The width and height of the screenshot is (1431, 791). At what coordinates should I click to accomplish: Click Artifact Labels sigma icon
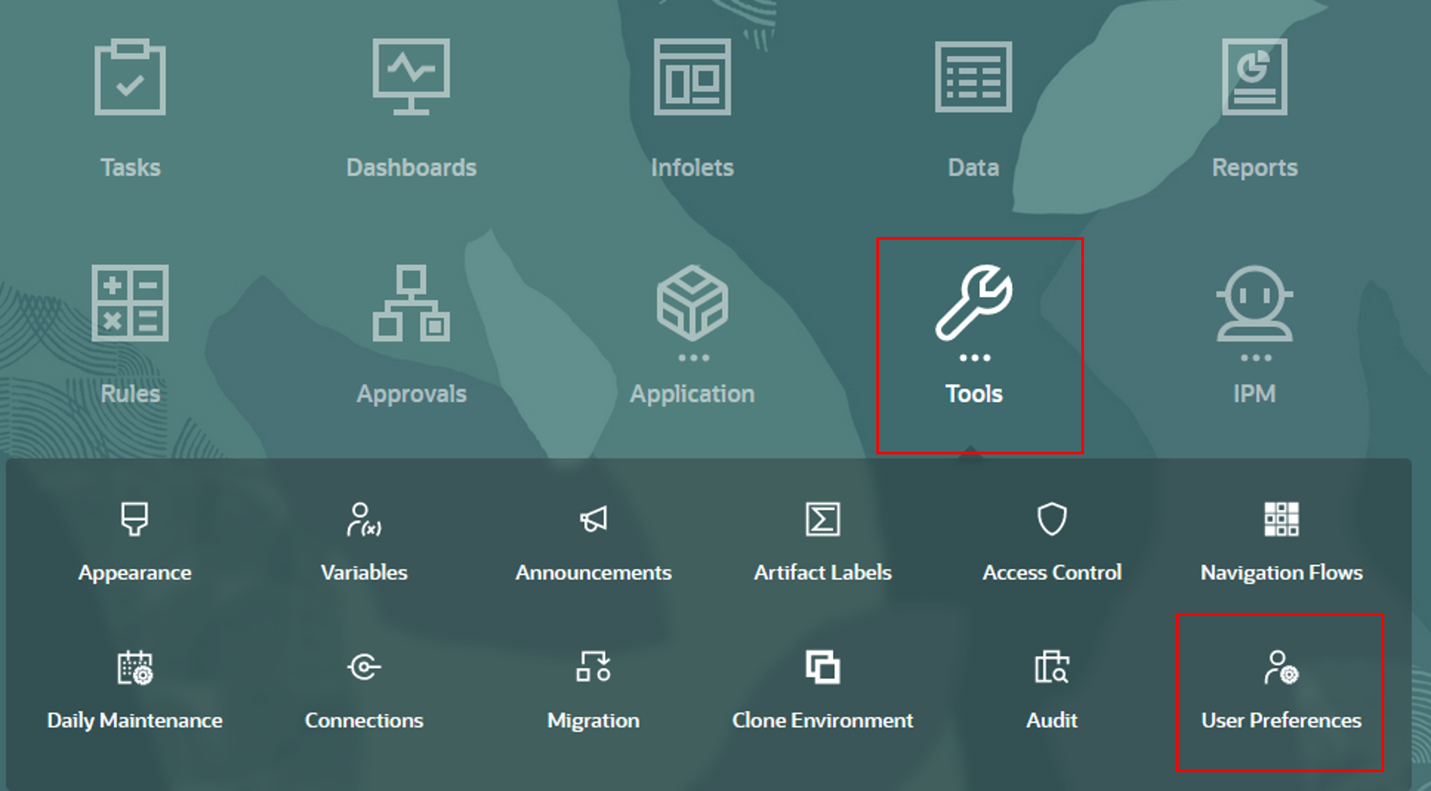coord(823,519)
